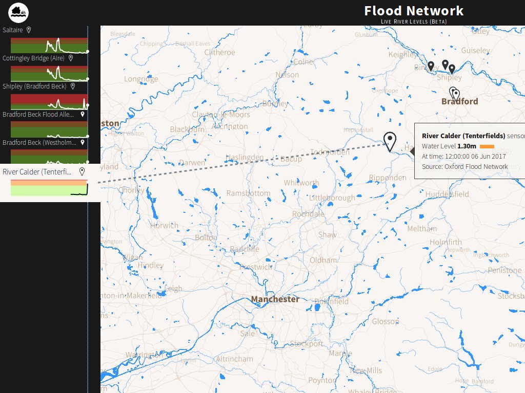
Task: Click the At time 12:00:00 06 Jun 2017 text
Action: pos(463,157)
